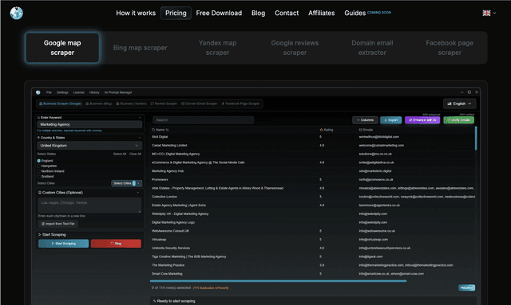Open the Blog link in the navigation
Image resolution: width=511 pixels, height=305 pixels.
coord(258,13)
